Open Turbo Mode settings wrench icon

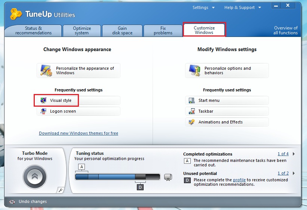click(x=60, y=190)
